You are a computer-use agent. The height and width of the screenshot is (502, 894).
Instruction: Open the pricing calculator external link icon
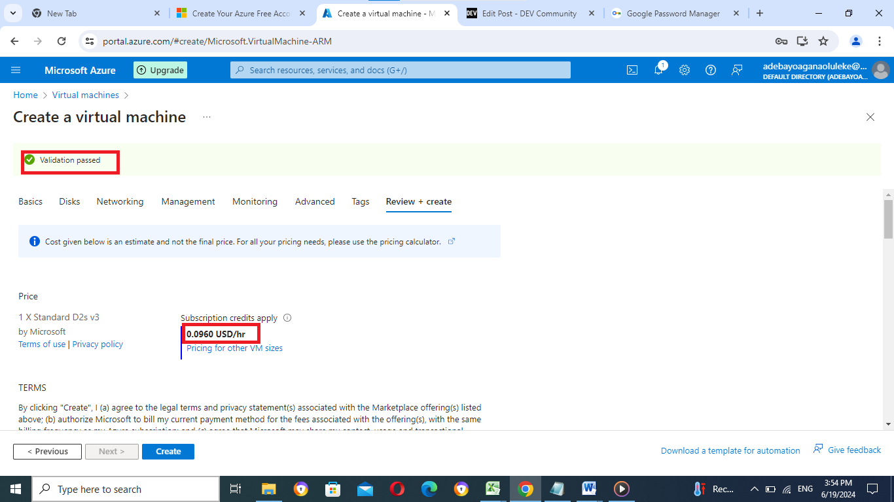coord(452,241)
